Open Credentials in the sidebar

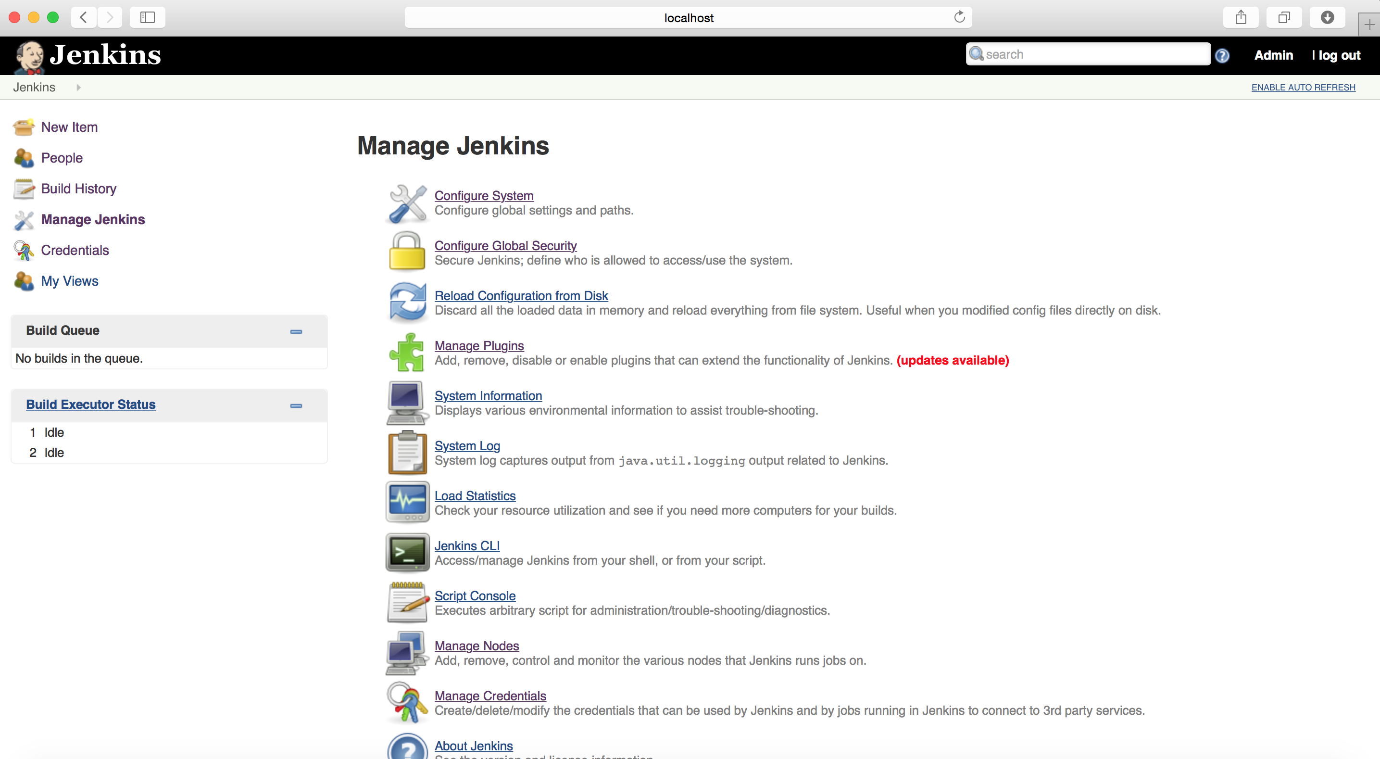pos(75,250)
